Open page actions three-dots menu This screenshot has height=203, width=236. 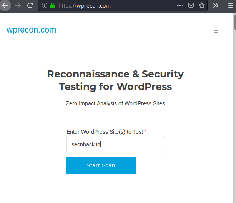pos(180,6)
